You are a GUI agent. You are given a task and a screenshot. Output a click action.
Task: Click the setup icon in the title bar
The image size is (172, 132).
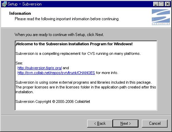coord(4,4)
